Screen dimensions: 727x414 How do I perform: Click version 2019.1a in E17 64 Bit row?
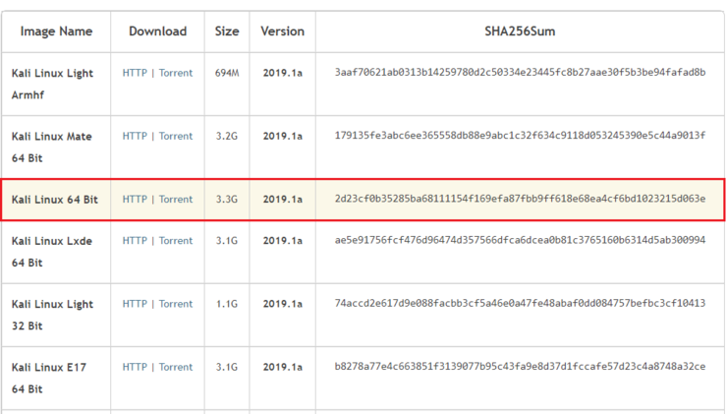[282, 367]
